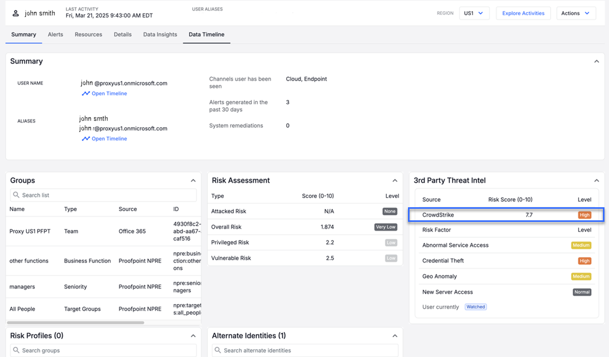Select the CrowdStrike High level badge
The height and width of the screenshot is (357, 609).
coord(584,215)
